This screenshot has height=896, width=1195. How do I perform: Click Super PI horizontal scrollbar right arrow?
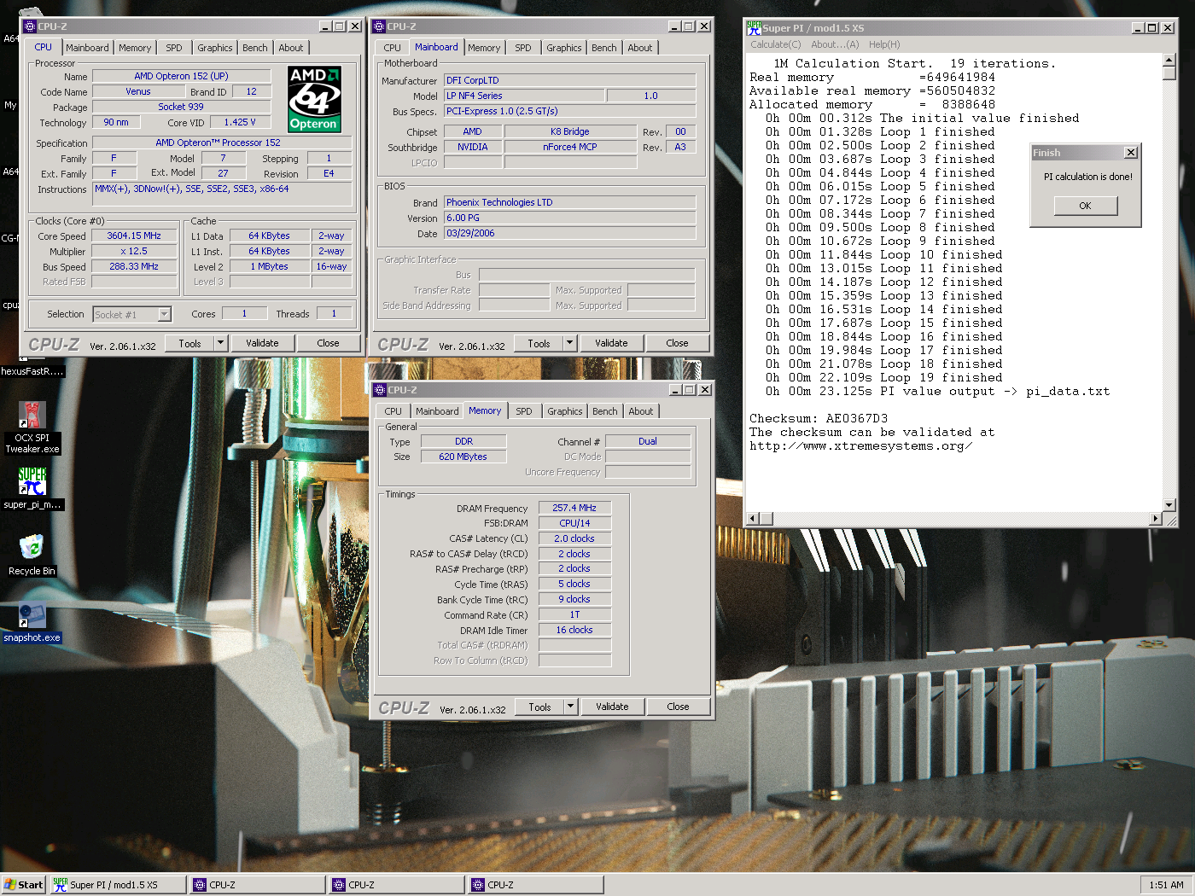tap(1156, 519)
